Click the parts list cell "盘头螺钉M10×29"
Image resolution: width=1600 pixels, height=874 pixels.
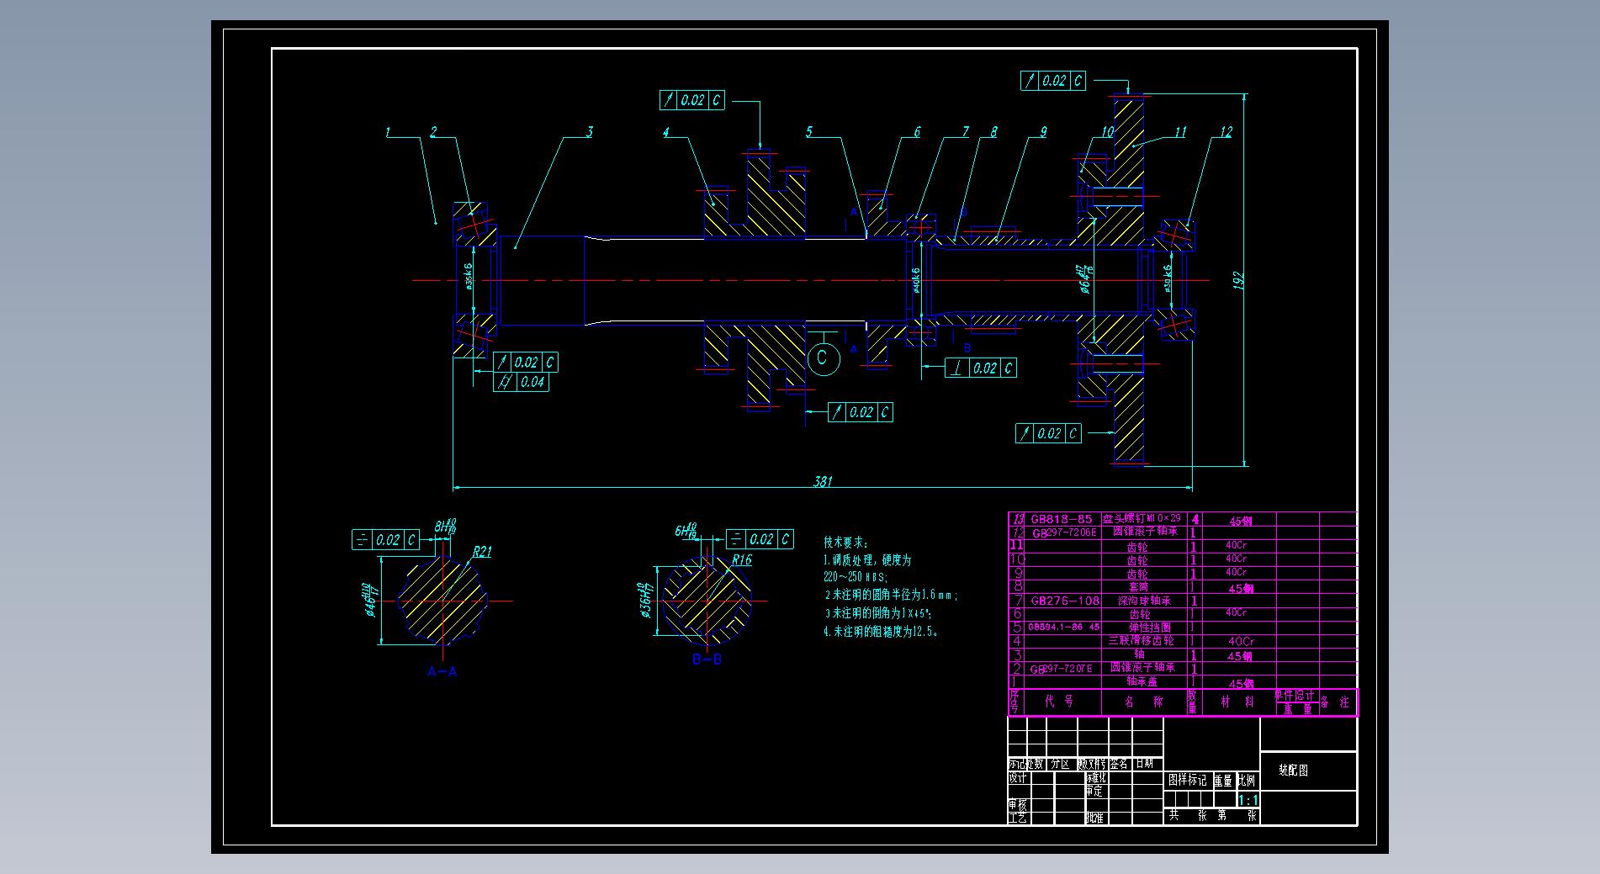(1142, 518)
